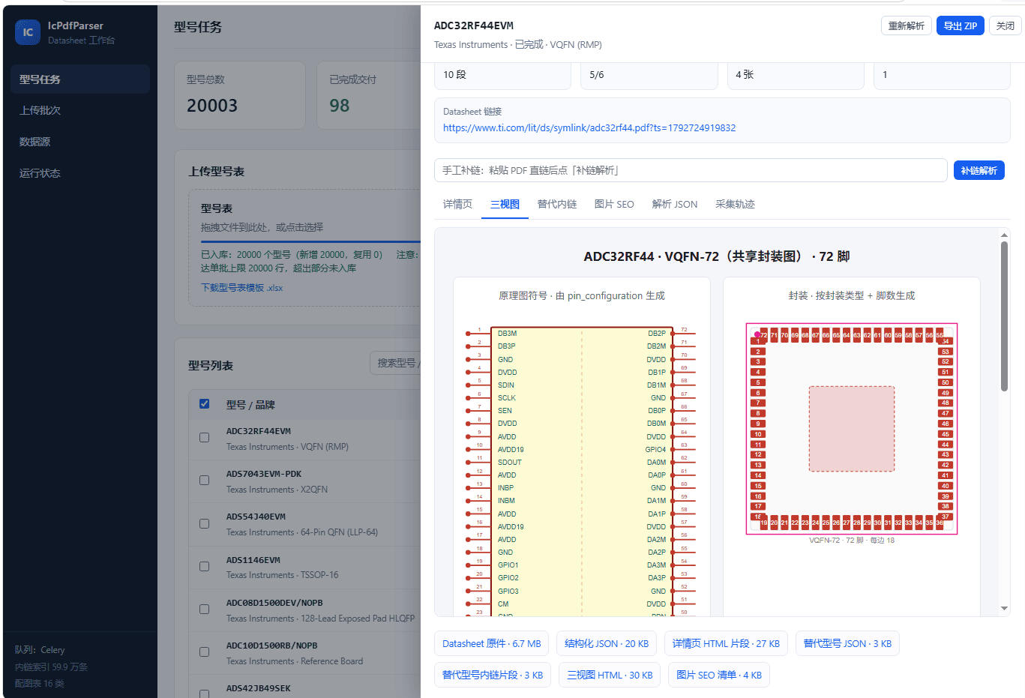Download 替代型号 JSON 3 KB
This screenshot has height=698, width=1025.
(x=847, y=643)
